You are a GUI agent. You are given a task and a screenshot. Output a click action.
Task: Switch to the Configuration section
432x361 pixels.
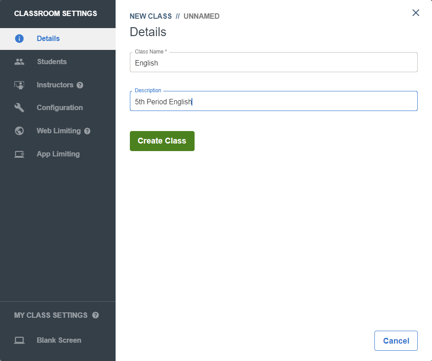click(58, 107)
